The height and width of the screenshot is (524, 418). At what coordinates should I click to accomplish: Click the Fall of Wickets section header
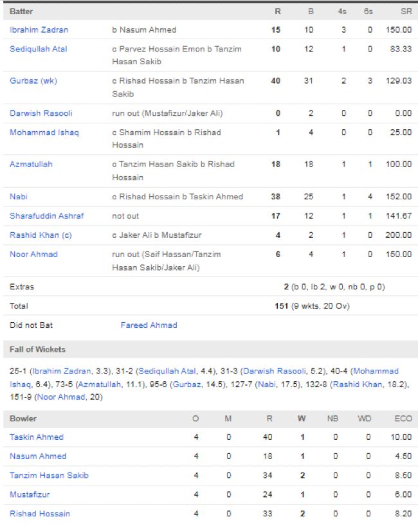37,350
